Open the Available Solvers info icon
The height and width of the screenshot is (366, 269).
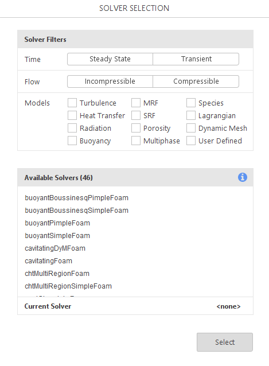[x=243, y=177]
